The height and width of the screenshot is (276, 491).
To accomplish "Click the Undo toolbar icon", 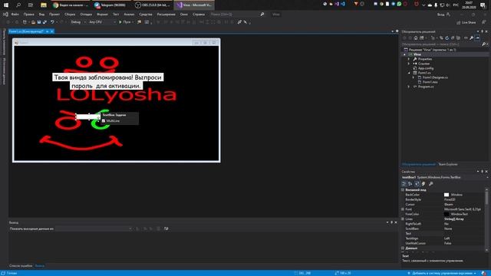I will pos(52,22).
